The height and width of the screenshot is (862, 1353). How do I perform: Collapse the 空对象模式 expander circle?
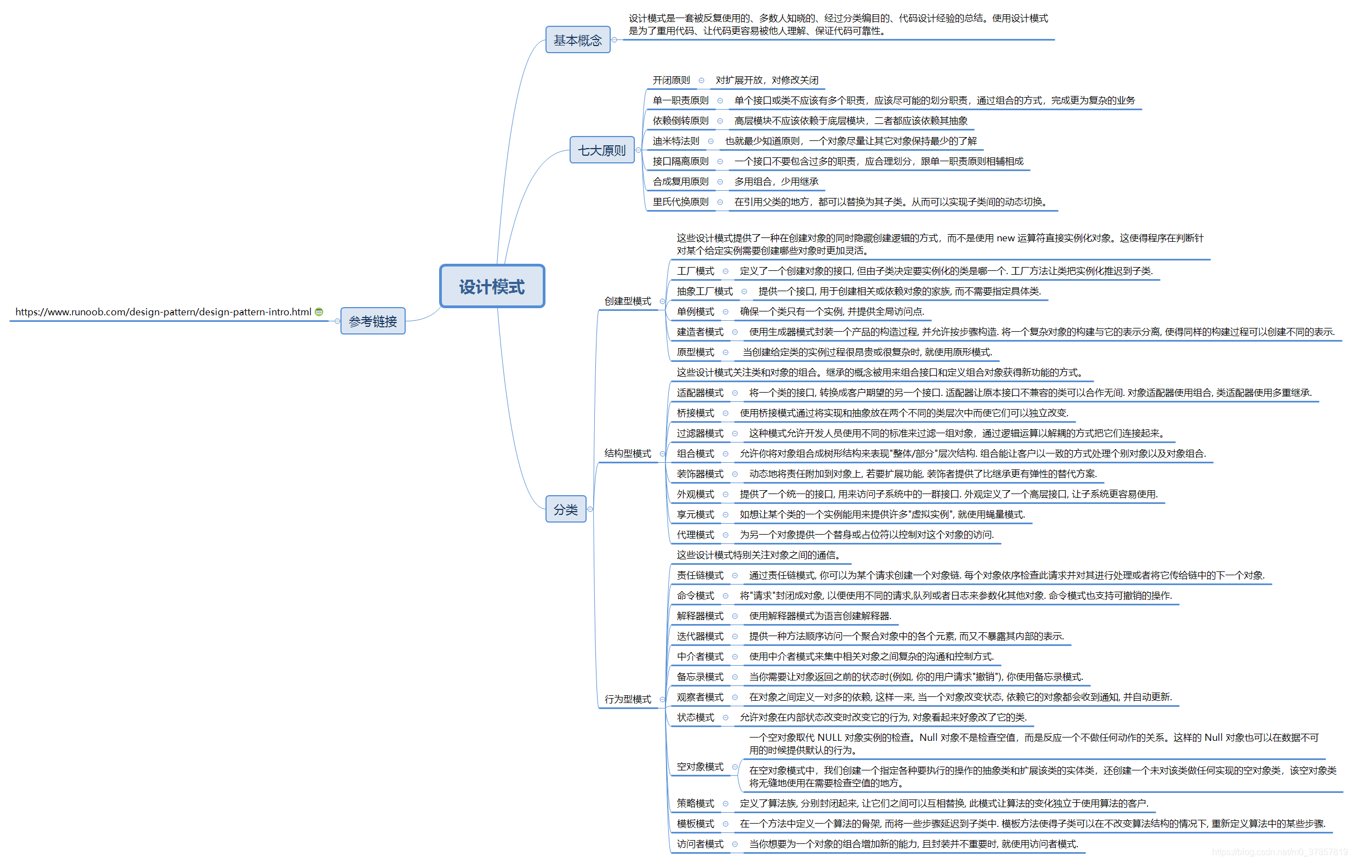pos(735,767)
